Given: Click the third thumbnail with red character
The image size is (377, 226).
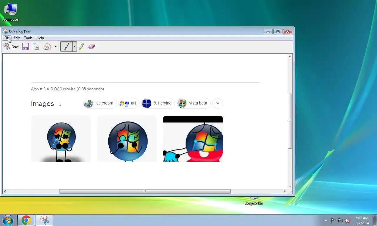Looking at the screenshot, I should 193,139.
